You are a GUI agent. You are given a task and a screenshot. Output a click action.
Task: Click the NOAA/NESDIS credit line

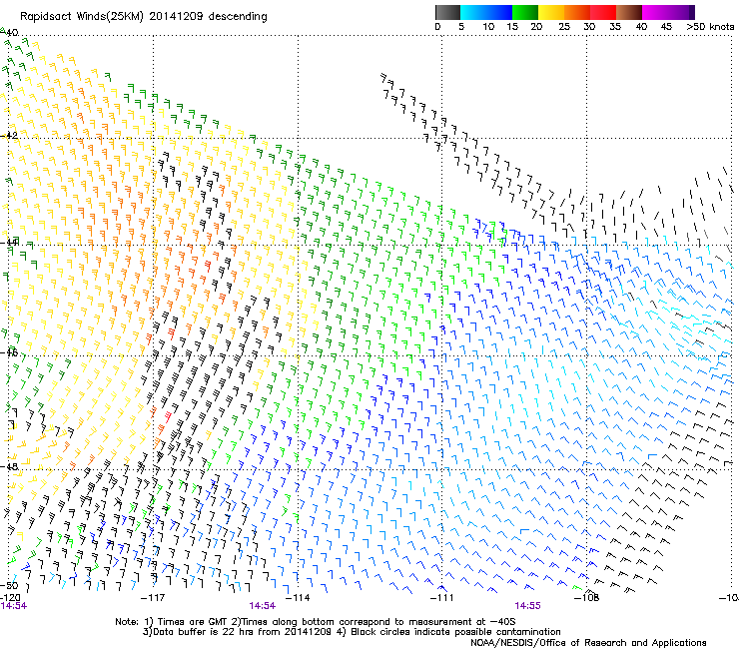tap(588, 643)
